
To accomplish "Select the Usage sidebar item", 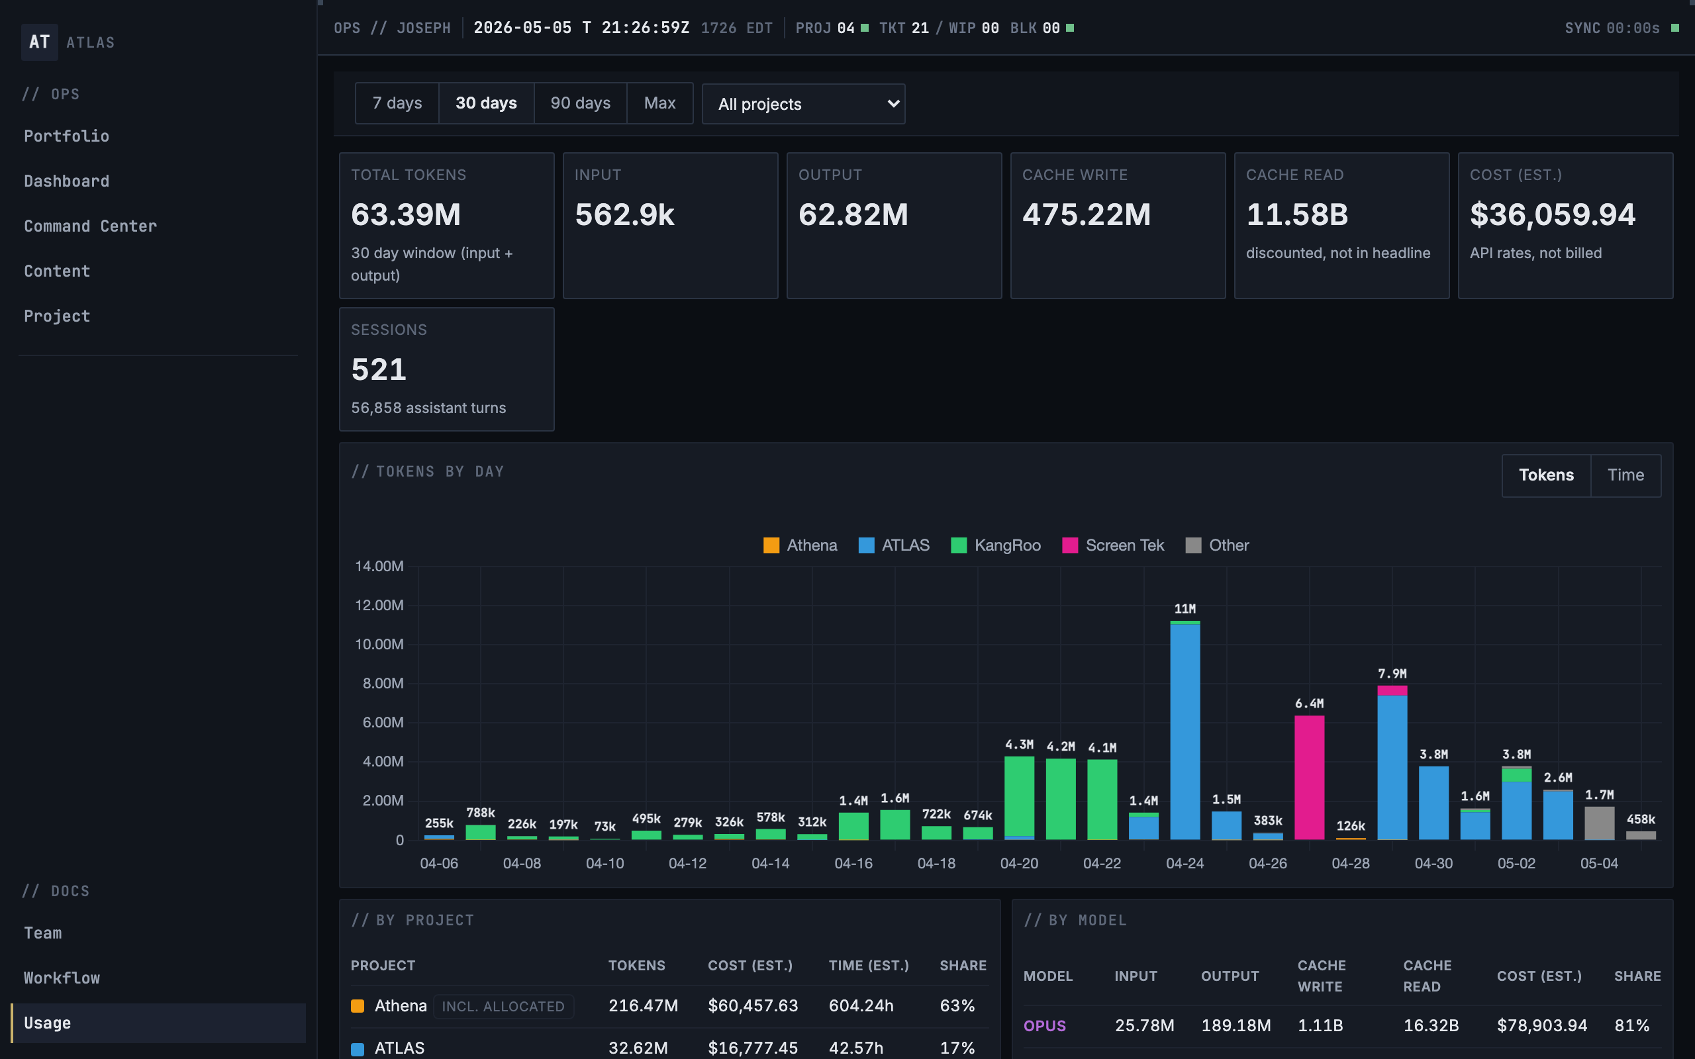I will point(158,1023).
